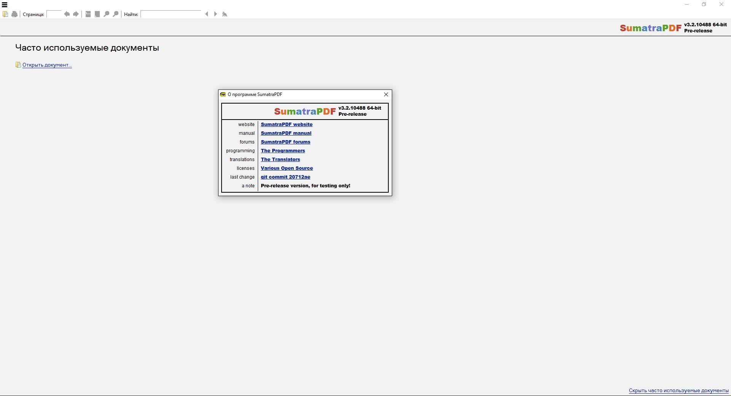Open The Programmers link
The width and height of the screenshot is (731, 396).
(283, 151)
